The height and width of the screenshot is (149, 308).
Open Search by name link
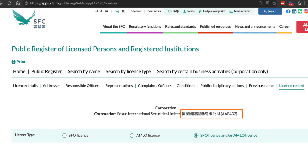point(84,72)
